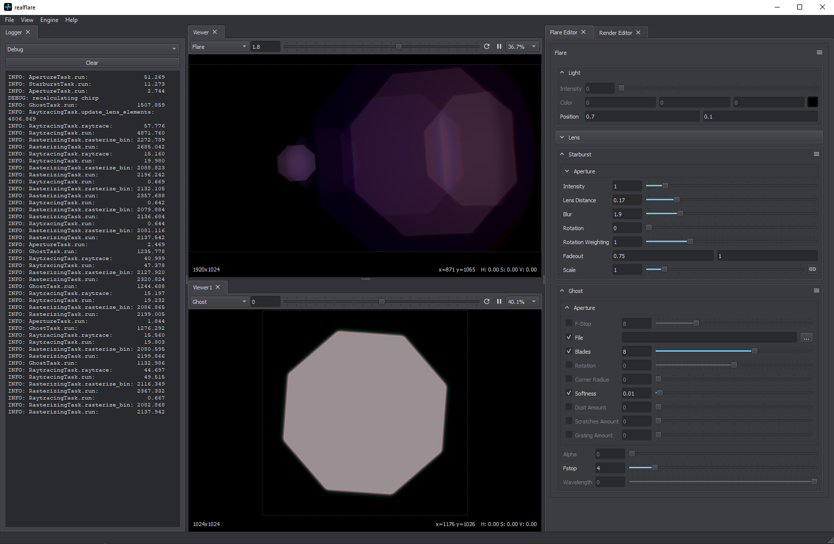Pause the Ghost viewer in Viewer1
Viewport: 834px width, 544px height.
[499, 301]
